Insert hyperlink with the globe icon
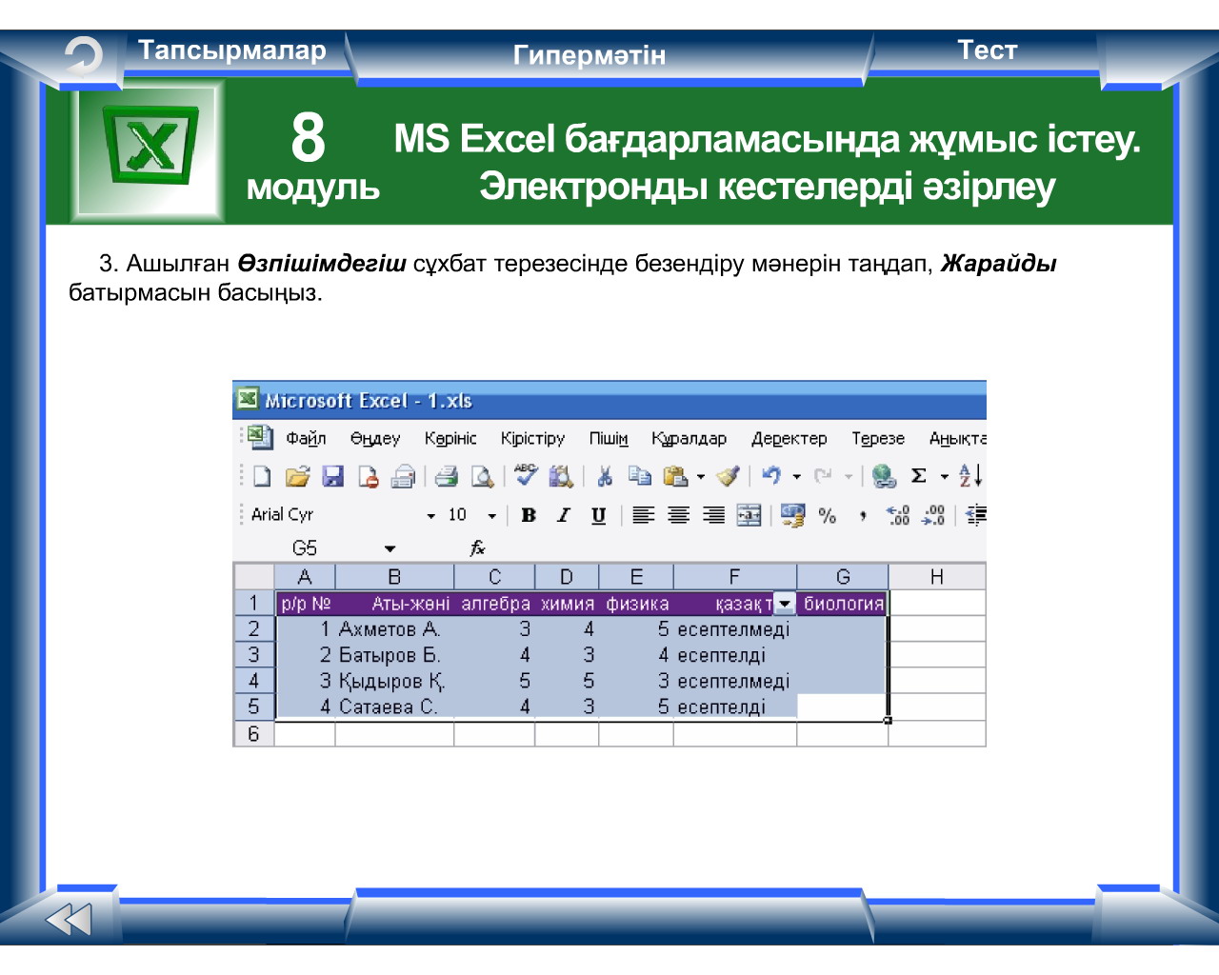This screenshot has width=1219, height=975. coord(884,476)
